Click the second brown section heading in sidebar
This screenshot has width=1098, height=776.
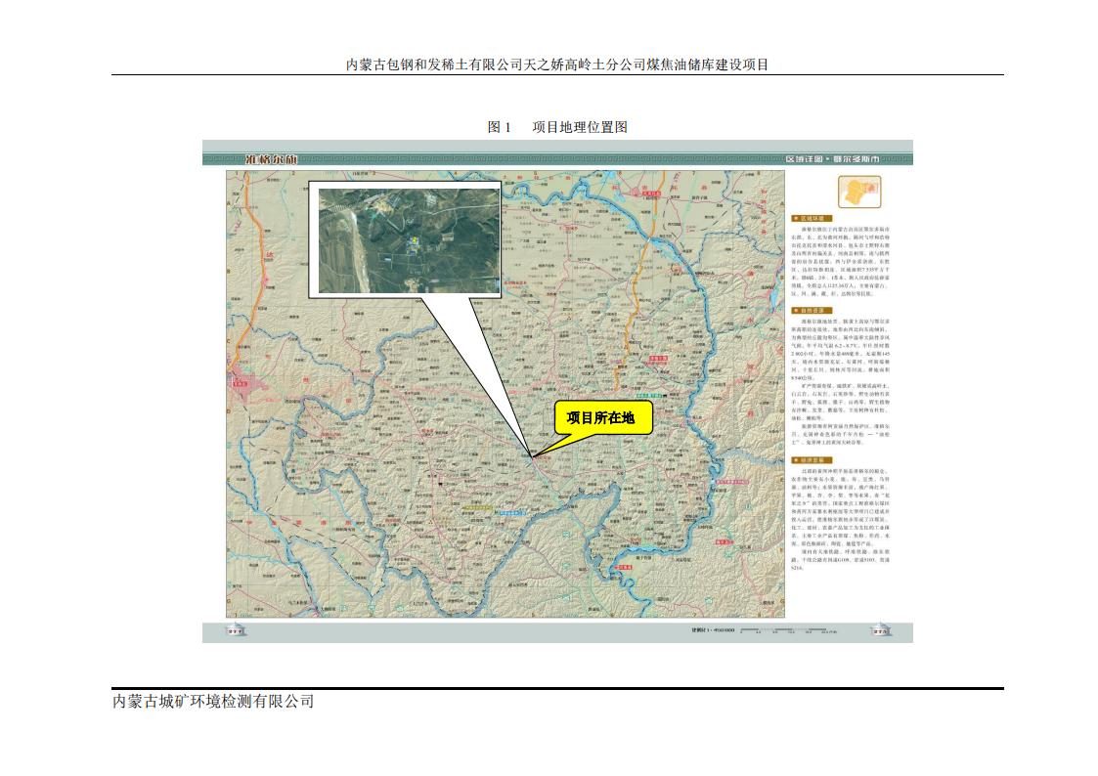[812, 310]
